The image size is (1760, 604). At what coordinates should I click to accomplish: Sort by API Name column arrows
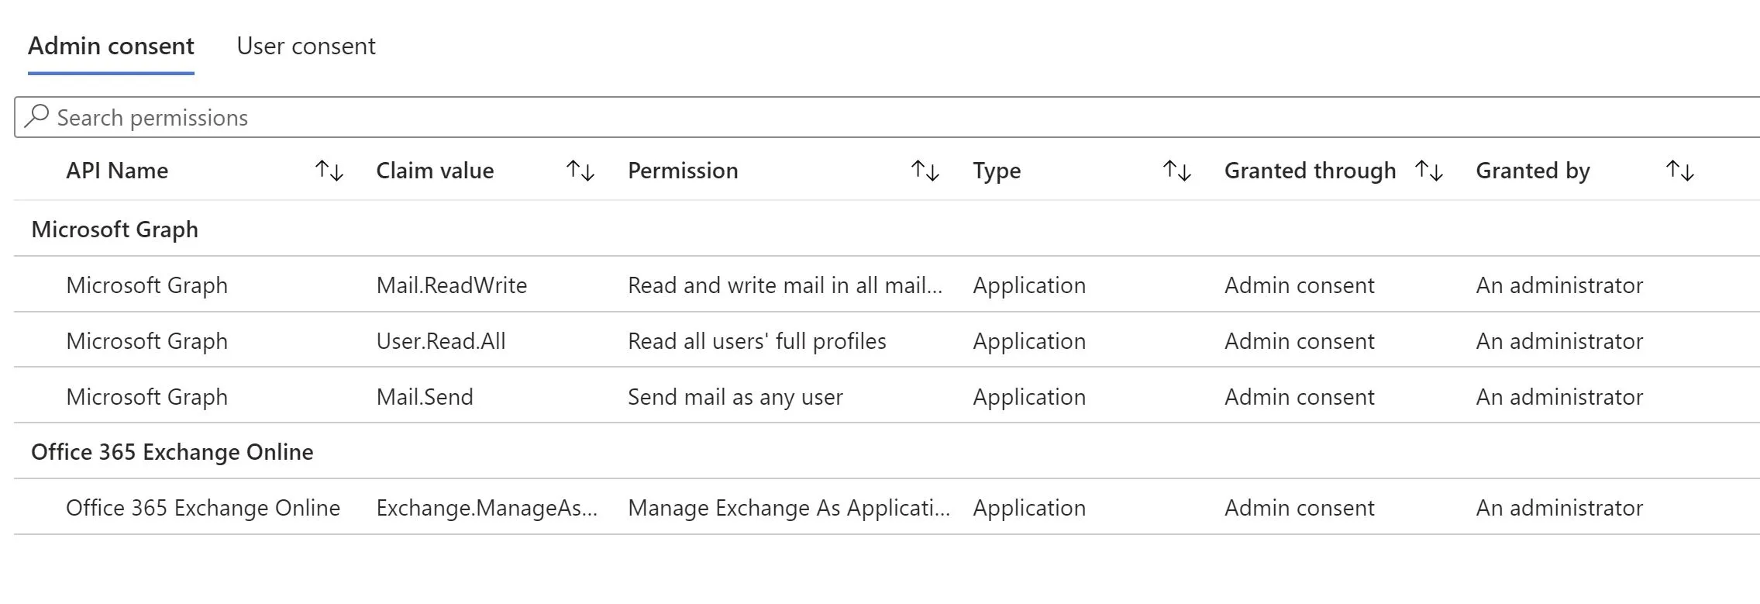tap(329, 171)
